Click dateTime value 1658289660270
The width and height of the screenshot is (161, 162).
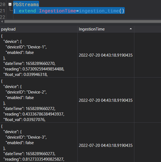coord(40,63)
